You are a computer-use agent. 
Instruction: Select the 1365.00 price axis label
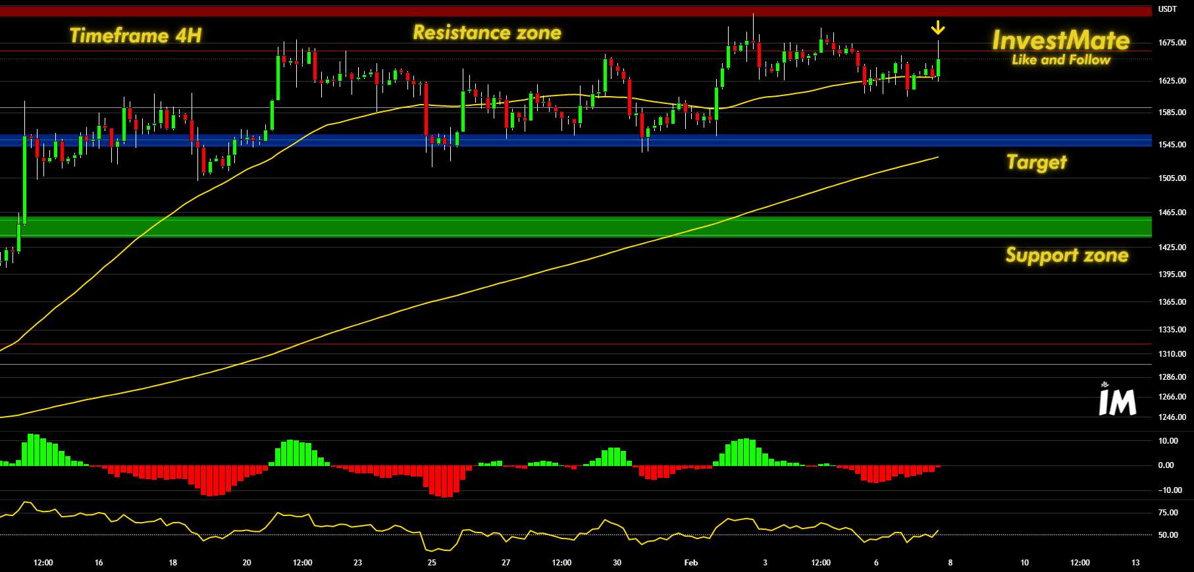(1172, 302)
